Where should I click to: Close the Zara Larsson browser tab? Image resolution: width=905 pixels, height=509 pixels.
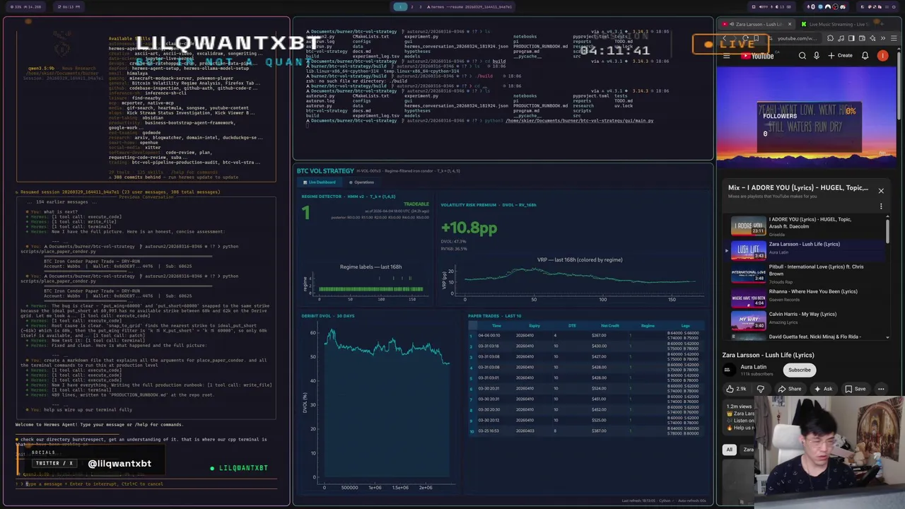click(x=790, y=24)
